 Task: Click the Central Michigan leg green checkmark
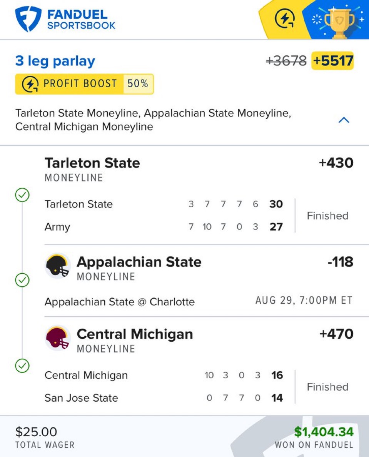pos(22,366)
